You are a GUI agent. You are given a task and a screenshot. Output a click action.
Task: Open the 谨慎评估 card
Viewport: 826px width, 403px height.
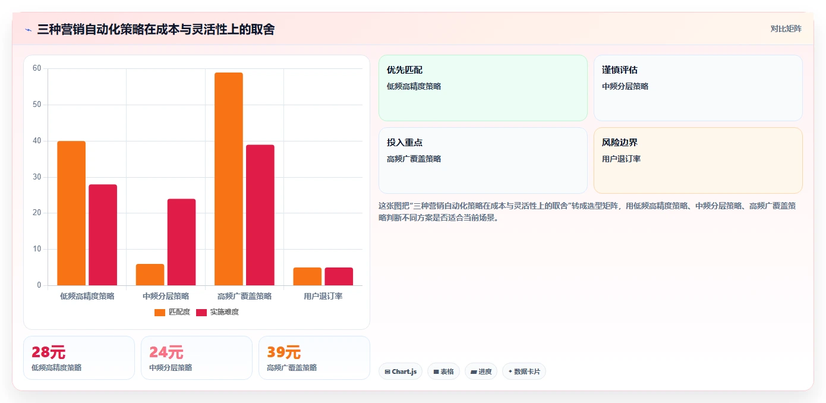tap(698, 88)
